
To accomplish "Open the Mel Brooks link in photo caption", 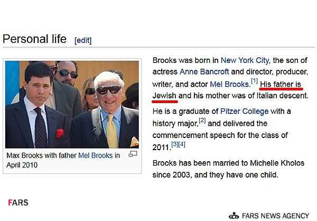I will coord(96,155).
